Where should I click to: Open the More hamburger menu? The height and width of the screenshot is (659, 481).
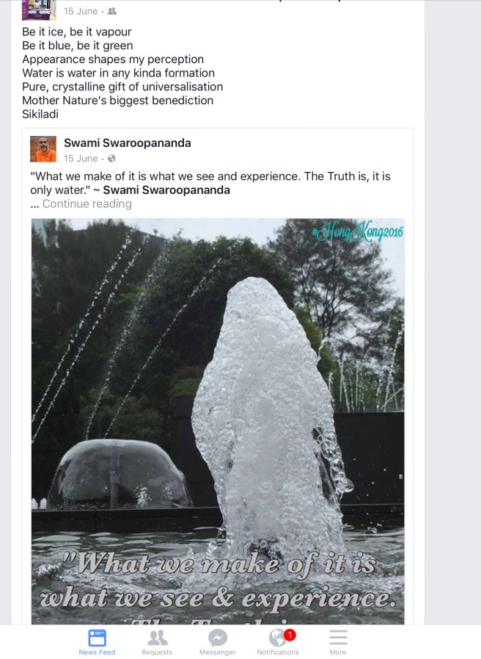[x=338, y=642]
